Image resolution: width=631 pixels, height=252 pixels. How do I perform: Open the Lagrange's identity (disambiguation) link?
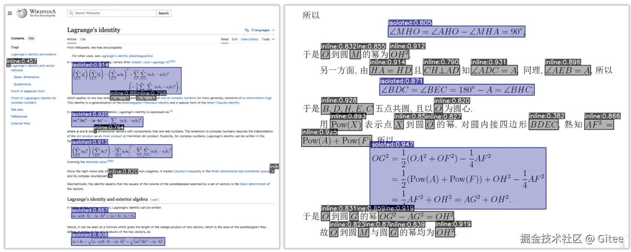pyautogui.click(x=127, y=56)
